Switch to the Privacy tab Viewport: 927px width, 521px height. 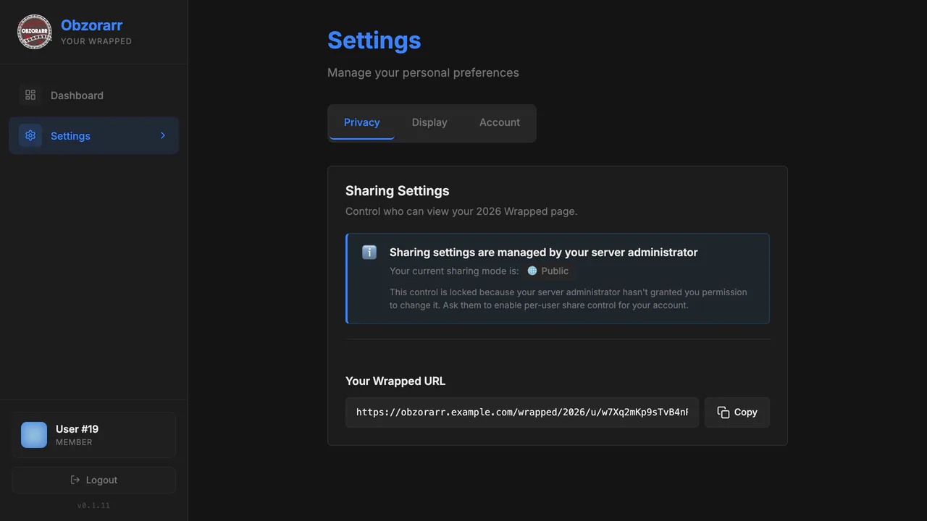[x=362, y=122]
